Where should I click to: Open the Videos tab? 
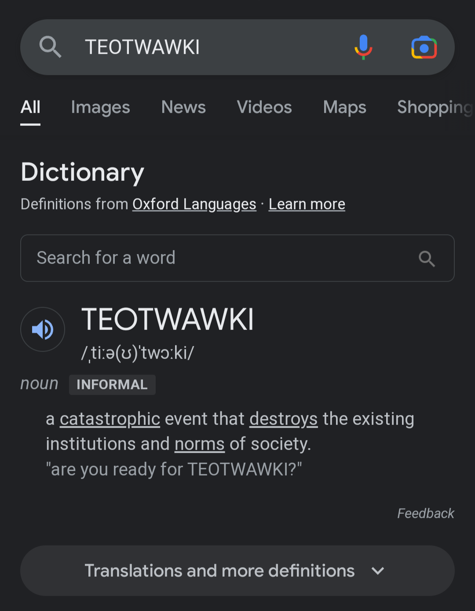(264, 107)
